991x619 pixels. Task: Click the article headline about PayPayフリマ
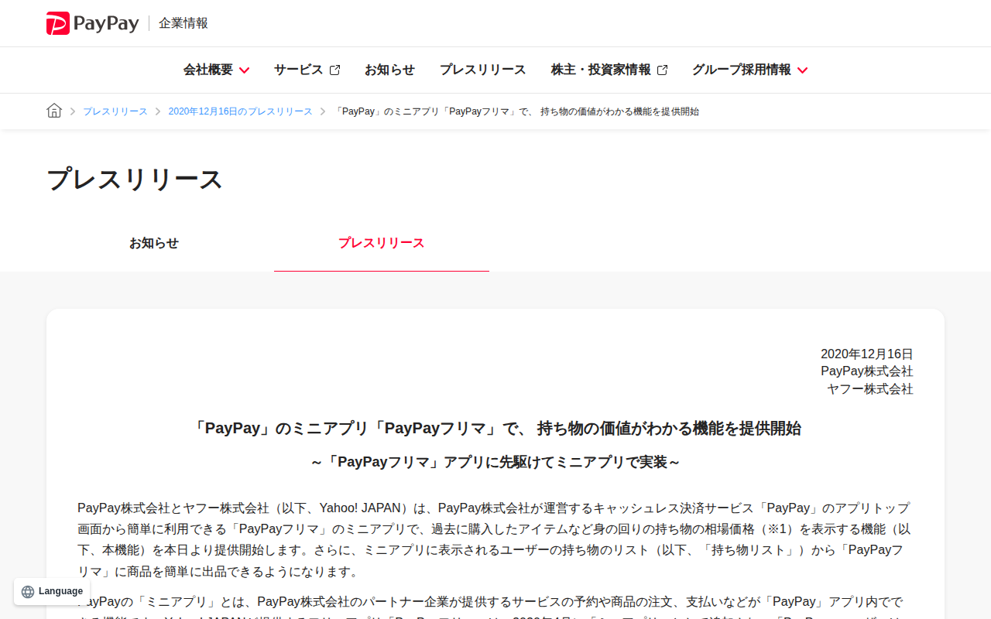pos(495,429)
